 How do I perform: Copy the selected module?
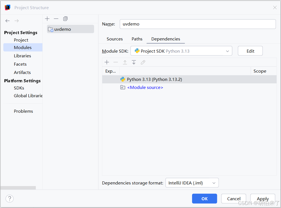coord(65,19)
